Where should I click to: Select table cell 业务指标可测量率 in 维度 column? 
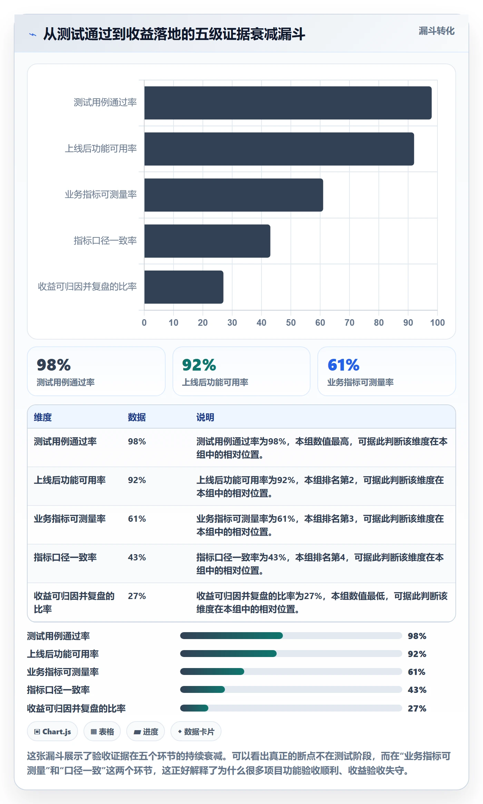[x=70, y=519]
